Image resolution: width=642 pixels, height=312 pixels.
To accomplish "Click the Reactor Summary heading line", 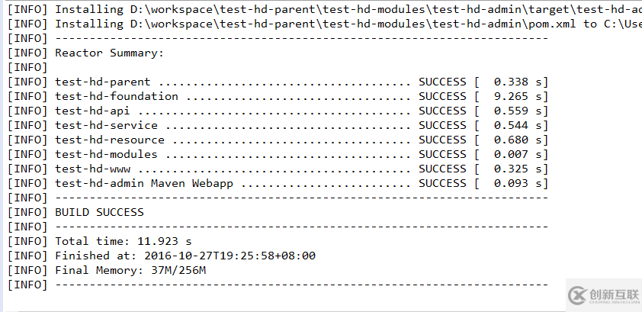I will click(109, 53).
